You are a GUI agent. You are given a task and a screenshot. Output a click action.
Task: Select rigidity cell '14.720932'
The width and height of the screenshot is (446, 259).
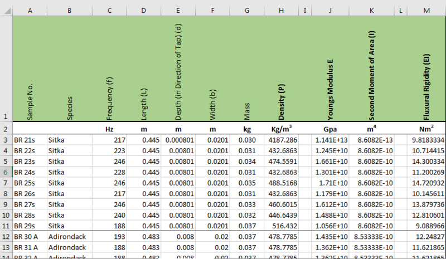click(426, 183)
